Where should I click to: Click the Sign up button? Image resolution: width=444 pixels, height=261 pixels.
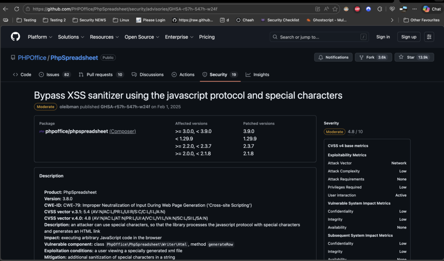click(x=408, y=37)
